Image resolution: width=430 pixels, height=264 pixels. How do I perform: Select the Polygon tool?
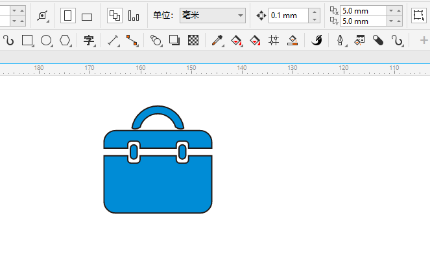click(x=65, y=40)
